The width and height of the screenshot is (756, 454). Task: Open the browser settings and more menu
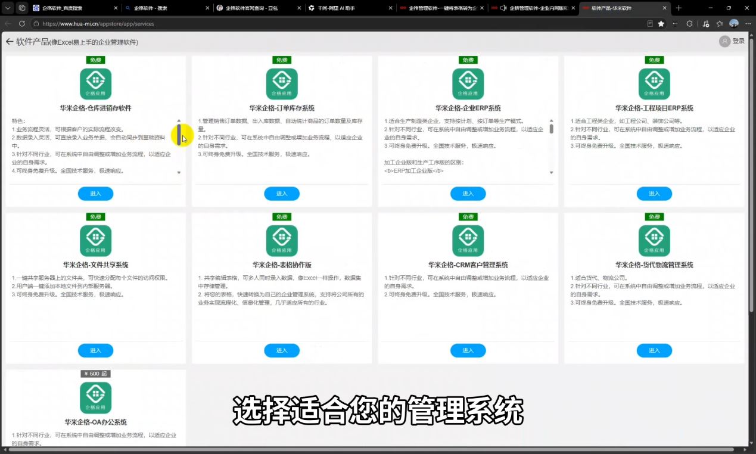point(747,24)
